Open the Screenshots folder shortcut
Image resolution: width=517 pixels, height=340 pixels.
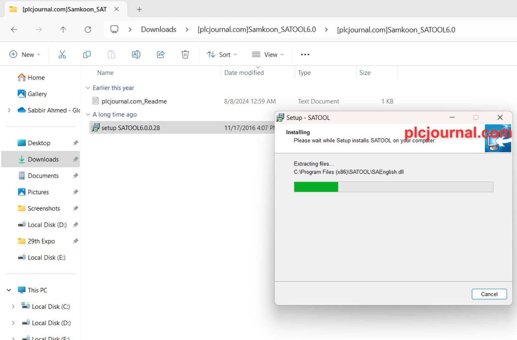44,208
